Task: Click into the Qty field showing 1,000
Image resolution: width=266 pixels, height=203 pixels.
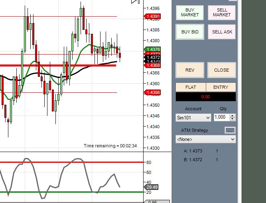Action: tap(222, 117)
